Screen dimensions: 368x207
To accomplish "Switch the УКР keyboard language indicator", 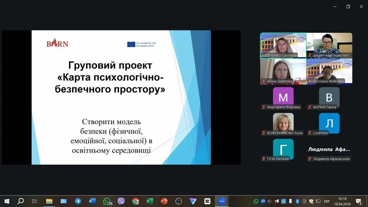I will 327,201.
